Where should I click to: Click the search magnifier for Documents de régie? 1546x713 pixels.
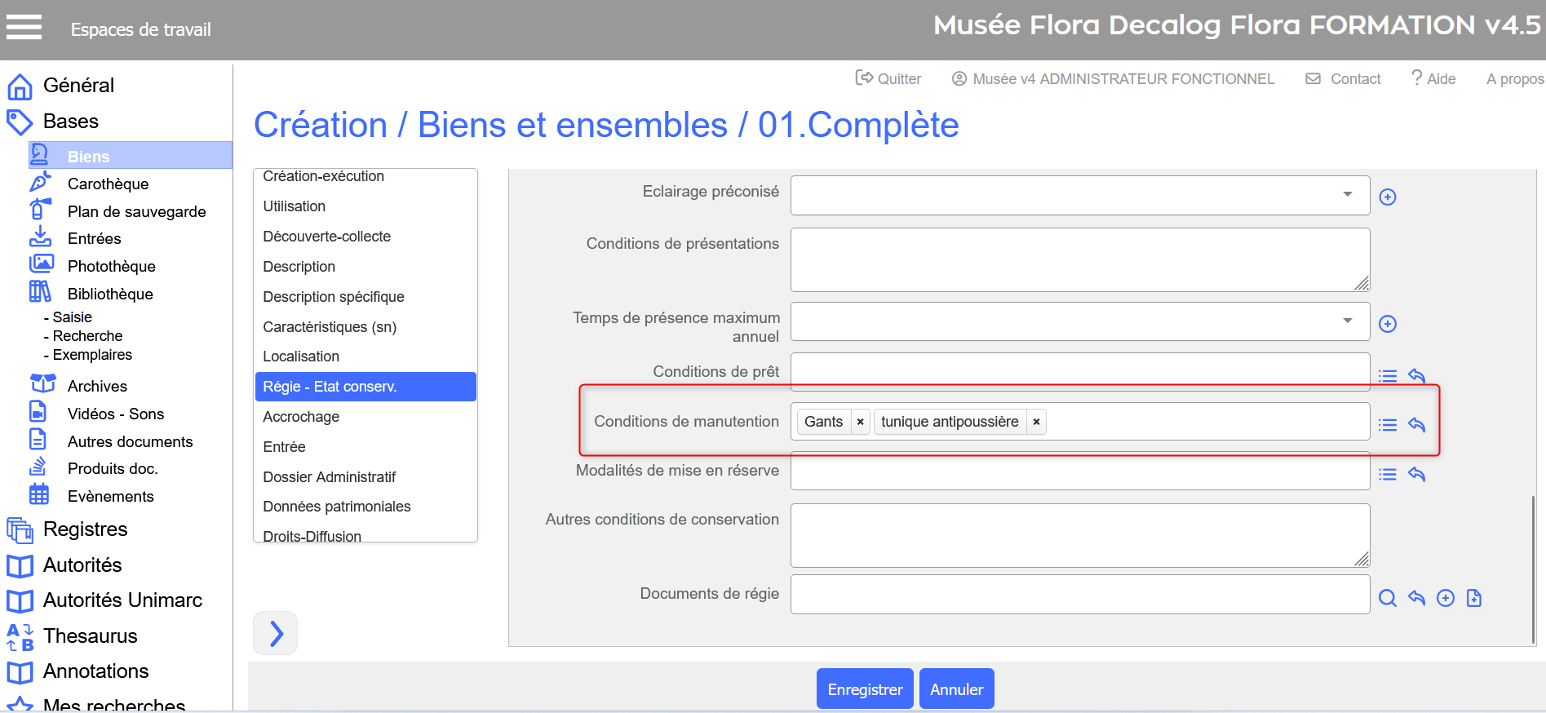(x=1387, y=598)
